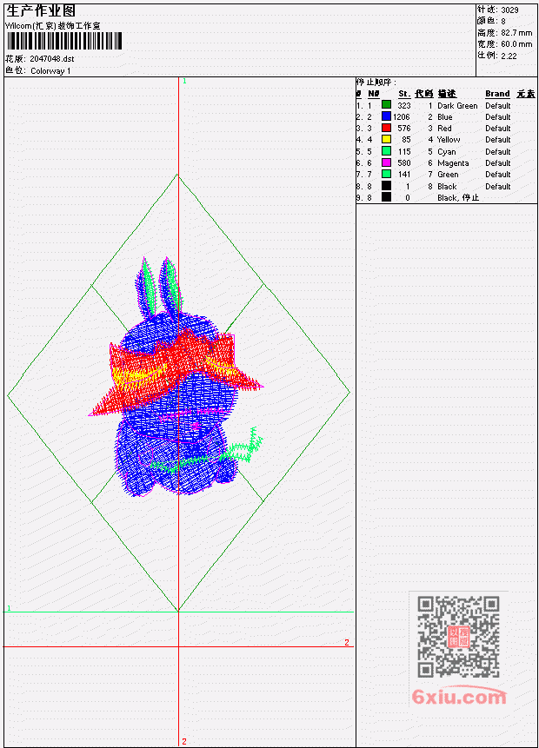The image size is (539, 748).
Task: Select the '描述' column header
Action: point(447,94)
